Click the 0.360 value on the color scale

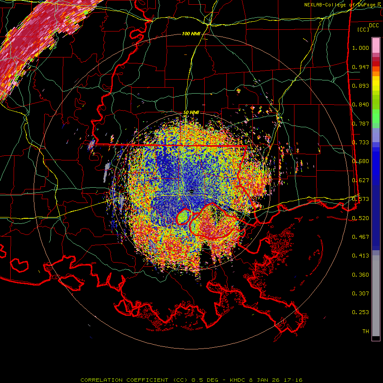tap(360, 274)
